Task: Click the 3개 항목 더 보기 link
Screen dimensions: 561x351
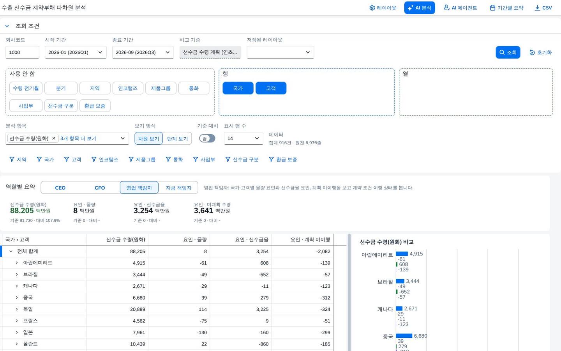Action: click(x=78, y=138)
